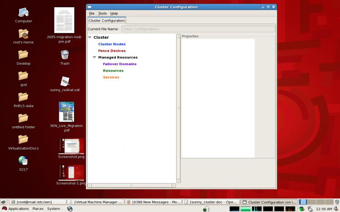Switch to Virtual Machine Manager task

[96, 202]
